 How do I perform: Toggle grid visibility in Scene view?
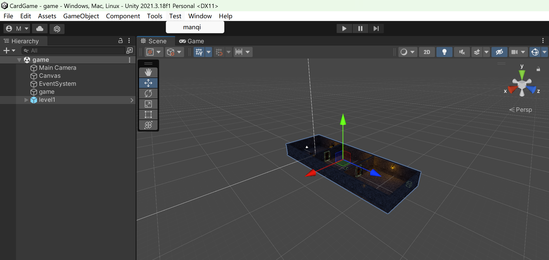(x=199, y=52)
